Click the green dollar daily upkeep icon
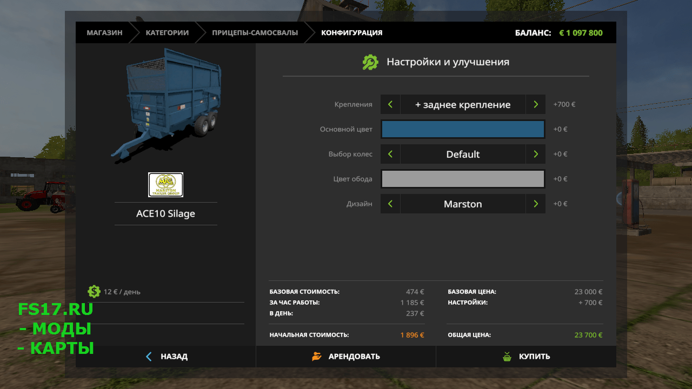 (x=94, y=291)
